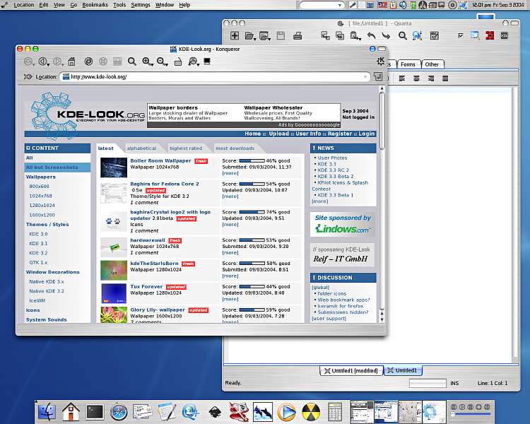This screenshot has width=530, height=424.
Task: Click the Login link in the KDE-Look header
Action: coord(366,134)
